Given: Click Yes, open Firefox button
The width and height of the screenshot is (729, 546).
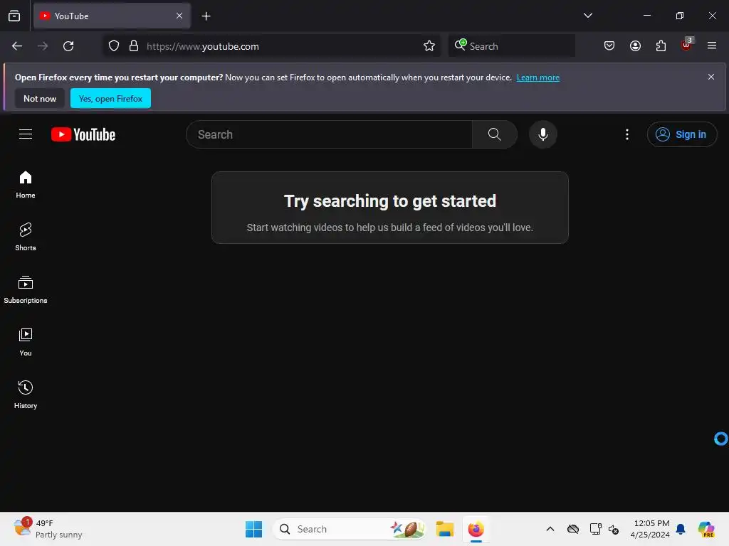Looking at the screenshot, I should (x=110, y=98).
